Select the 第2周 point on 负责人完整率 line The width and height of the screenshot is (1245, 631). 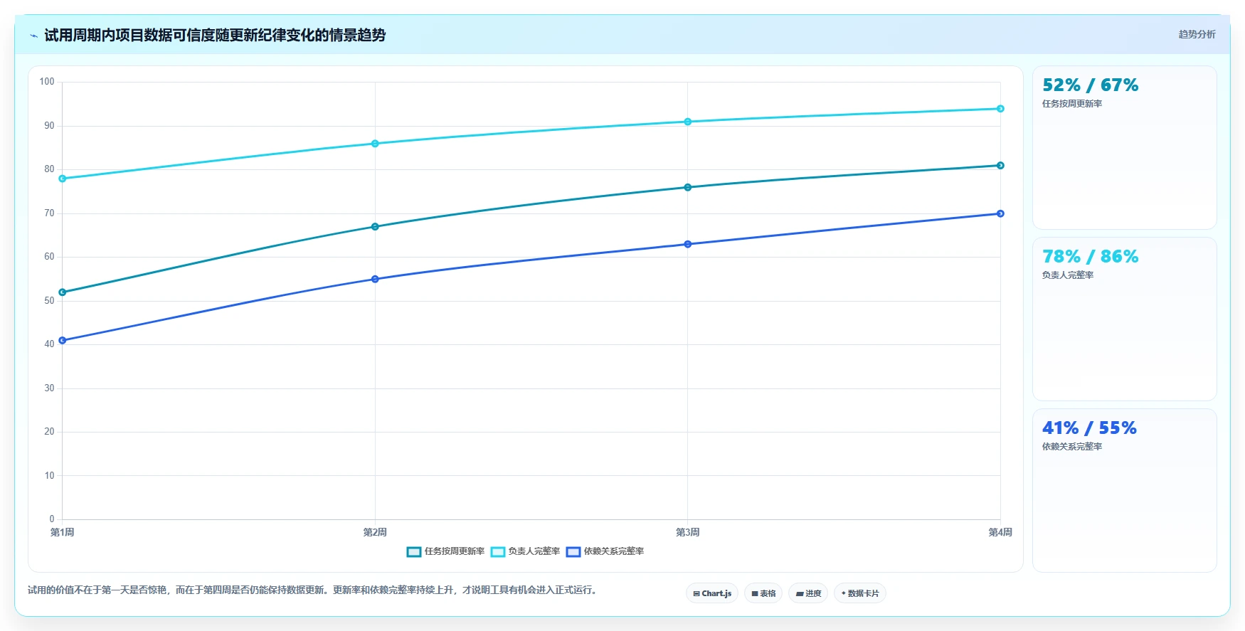pyautogui.click(x=375, y=144)
